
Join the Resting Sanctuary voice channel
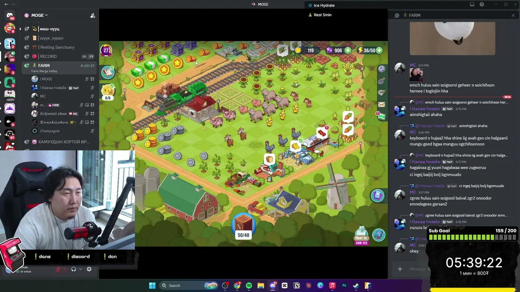point(59,47)
